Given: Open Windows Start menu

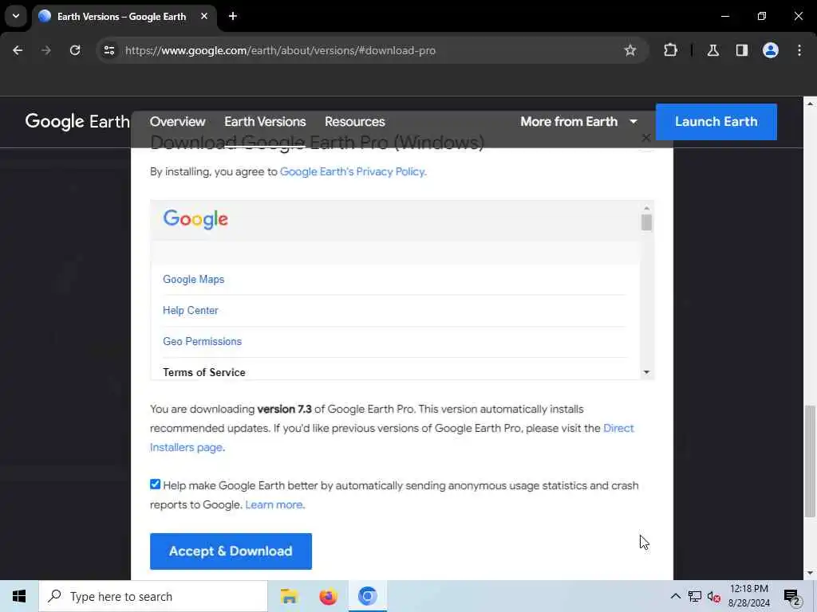Looking at the screenshot, I should 19,596.
